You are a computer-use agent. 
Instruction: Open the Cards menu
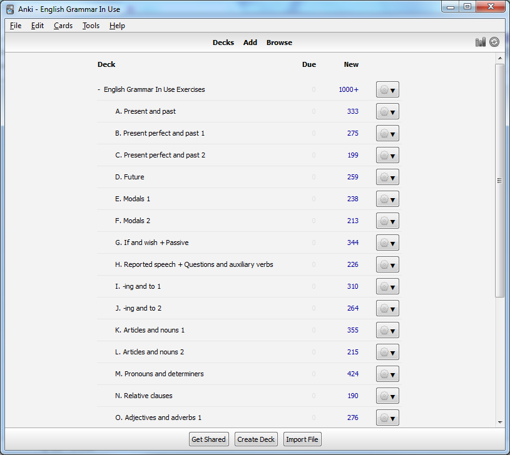coord(63,26)
